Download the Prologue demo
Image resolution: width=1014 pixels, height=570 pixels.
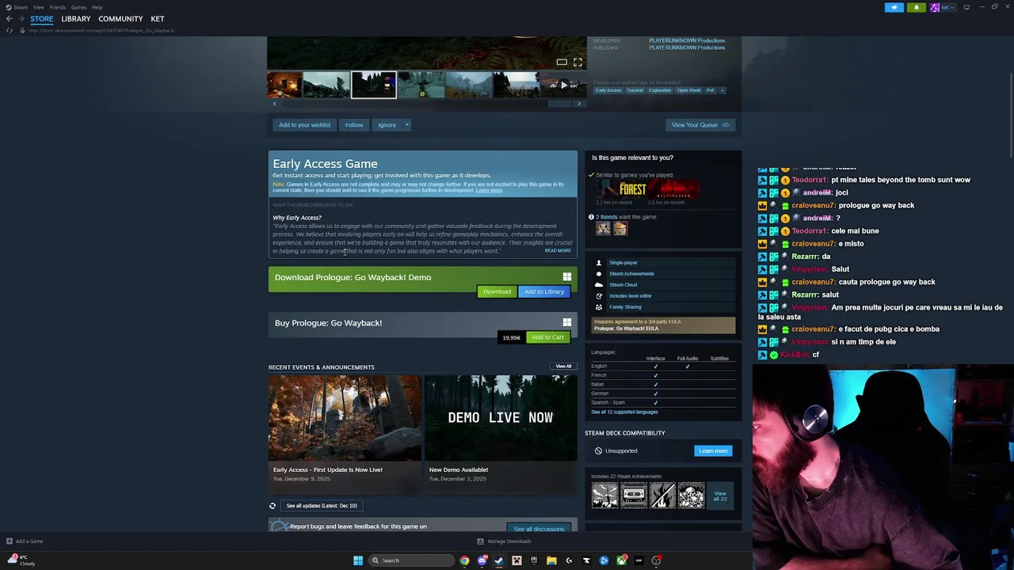tap(497, 292)
